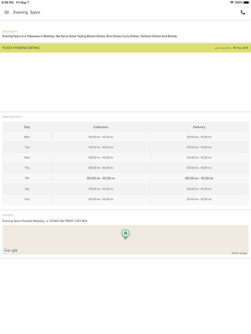This screenshot has height=334, width=251.
Task: Select the Sun row day cell
Action: click(27, 199)
